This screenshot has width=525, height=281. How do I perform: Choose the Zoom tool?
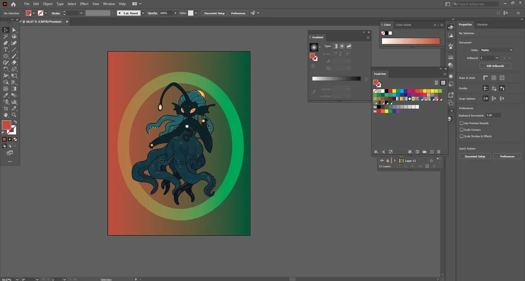pyautogui.click(x=14, y=115)
